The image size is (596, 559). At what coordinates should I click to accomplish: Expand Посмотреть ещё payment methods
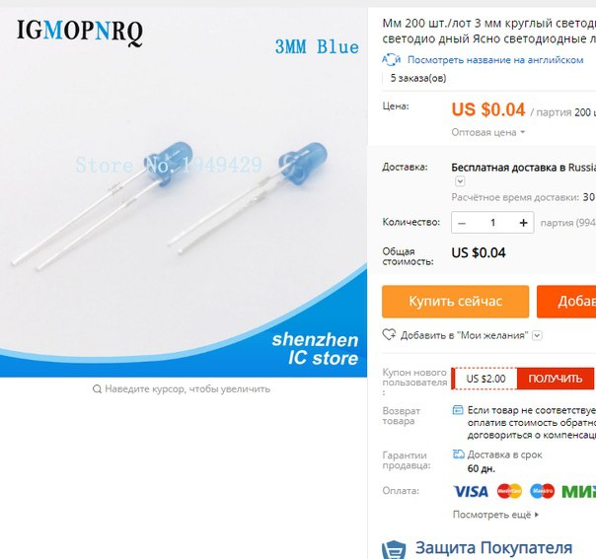[495, 515]
